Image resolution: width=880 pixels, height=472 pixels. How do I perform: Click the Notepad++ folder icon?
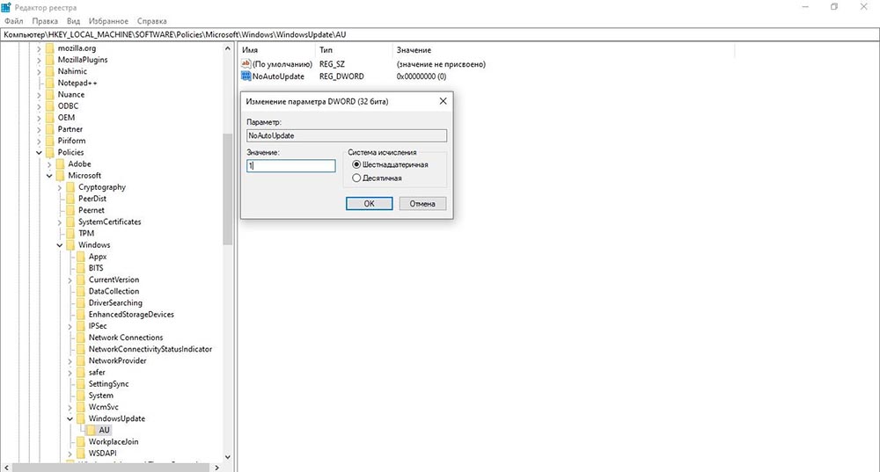click(x=49, y=83)
